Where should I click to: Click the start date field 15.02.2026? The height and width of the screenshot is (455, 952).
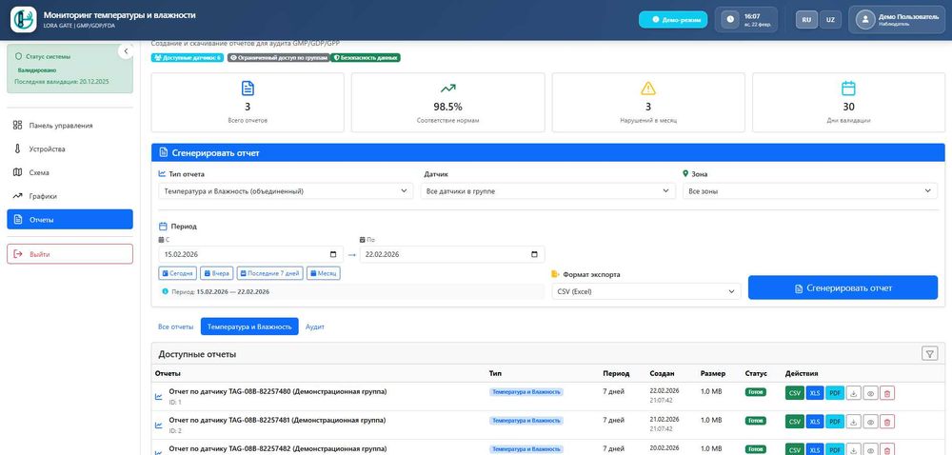click(x=250, y=254)
